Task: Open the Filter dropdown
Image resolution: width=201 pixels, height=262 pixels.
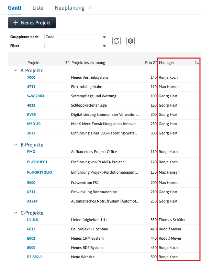Action: click(76, 46)
